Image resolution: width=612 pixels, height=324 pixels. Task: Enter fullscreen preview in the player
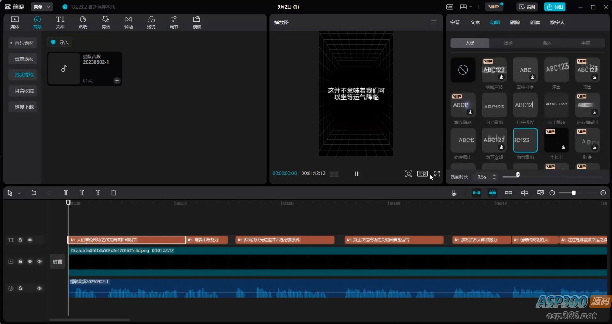coord(437,174)
